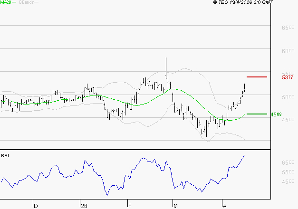
Task: Toggle the BBands legend label
Action: 26,2
